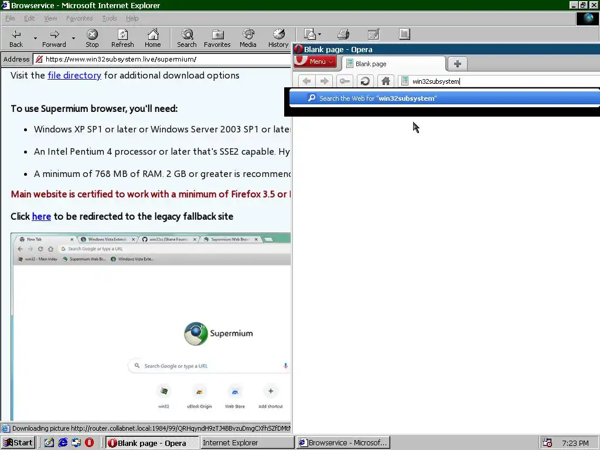This screenshot has width=600, height=450.
Task: Launch Internet Explorer from quick launch
Action: [x=63, y=443]
